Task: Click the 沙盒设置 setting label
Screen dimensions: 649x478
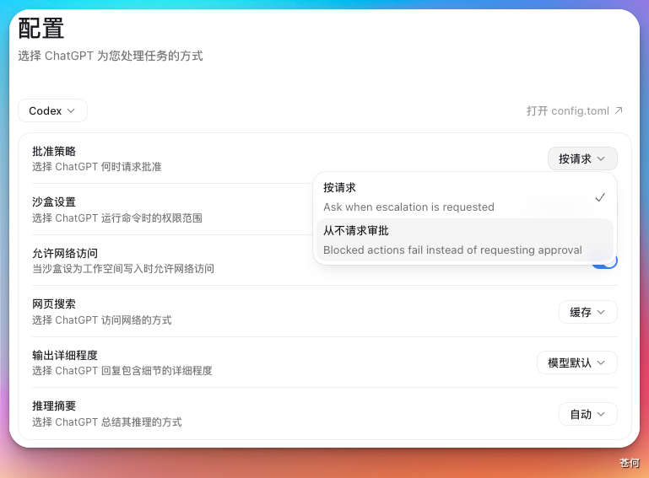Action: click(54, 202)
